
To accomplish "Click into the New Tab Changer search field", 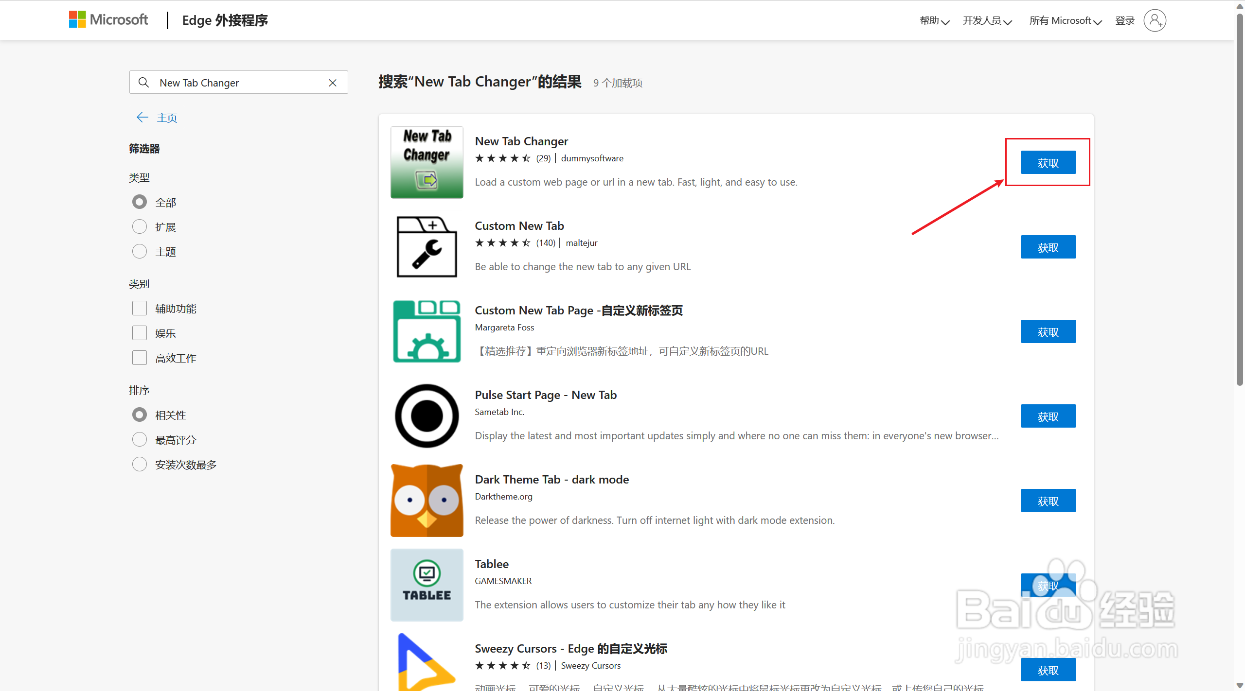I will 238,83.
